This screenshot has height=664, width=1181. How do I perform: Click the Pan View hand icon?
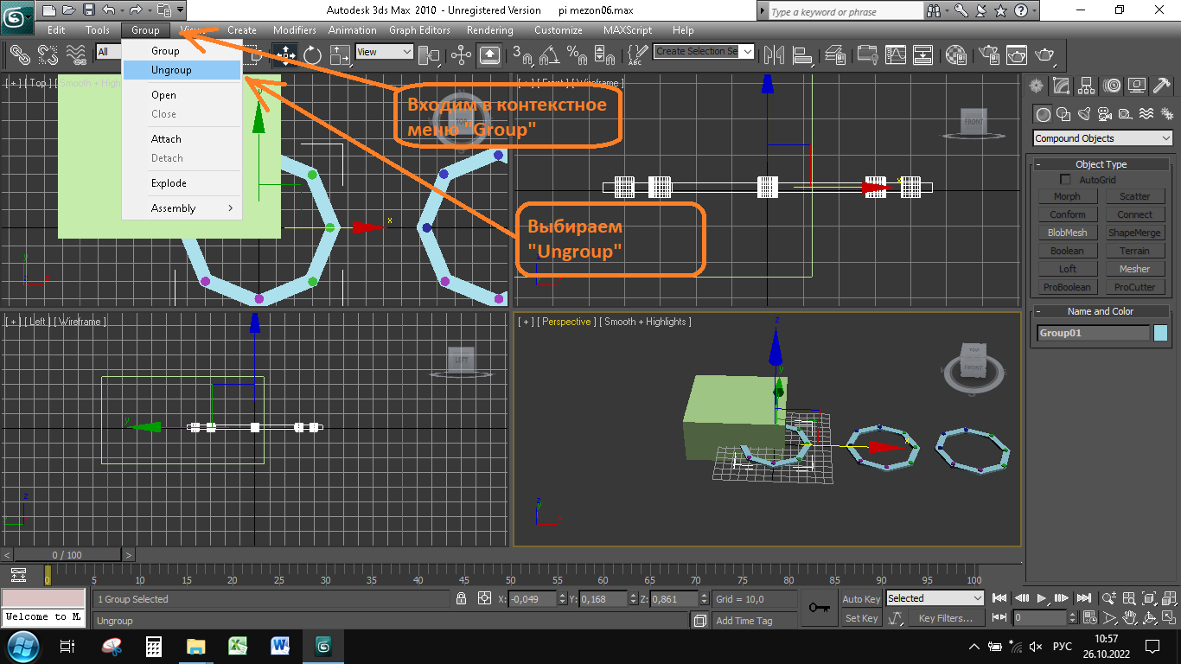(1129, 618)
